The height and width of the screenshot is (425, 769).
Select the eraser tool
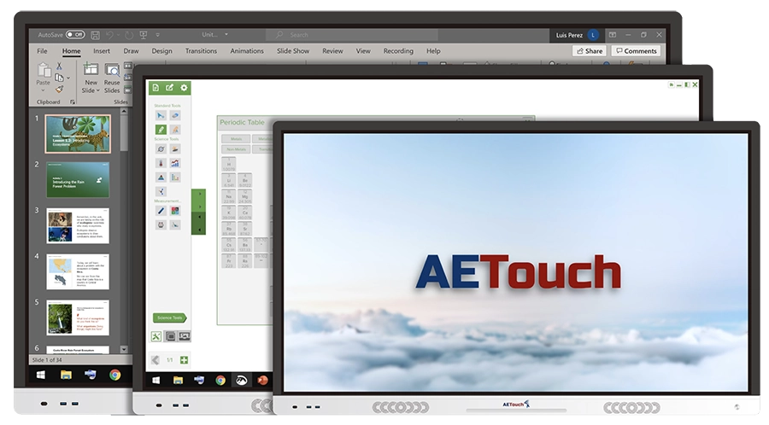tap(175, 115)
